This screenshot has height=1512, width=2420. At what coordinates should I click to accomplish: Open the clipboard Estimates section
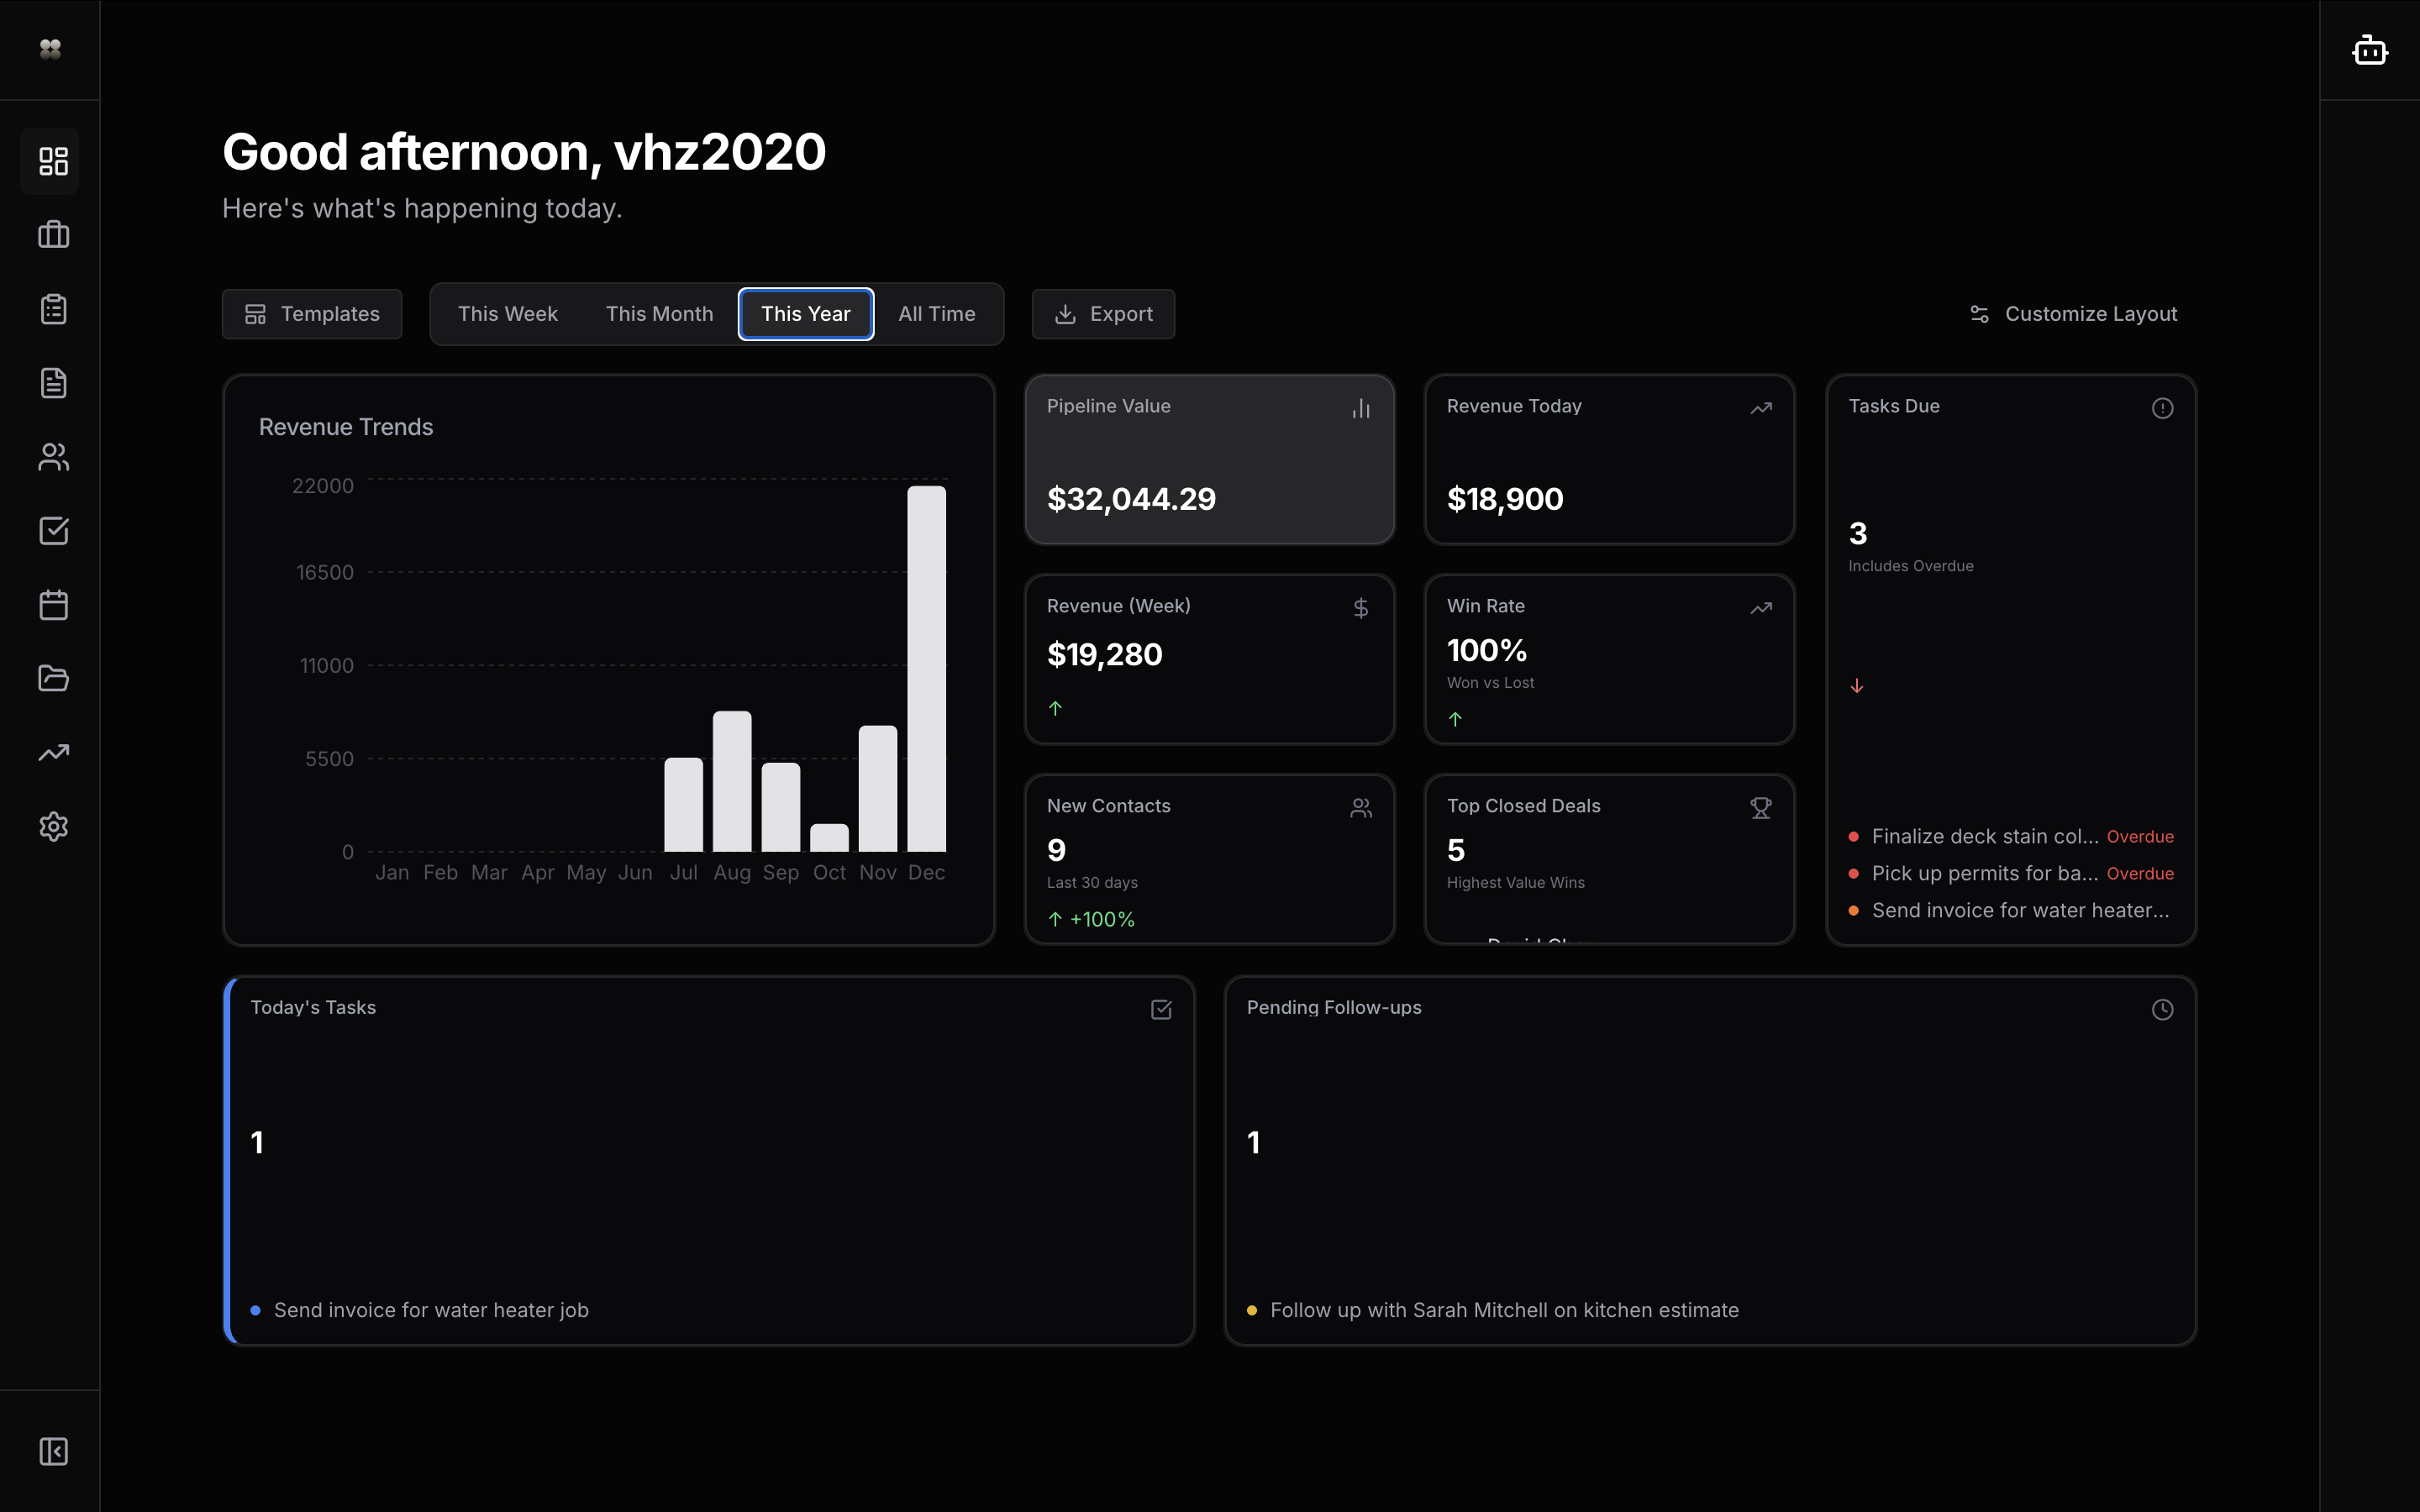click(52, 309)
